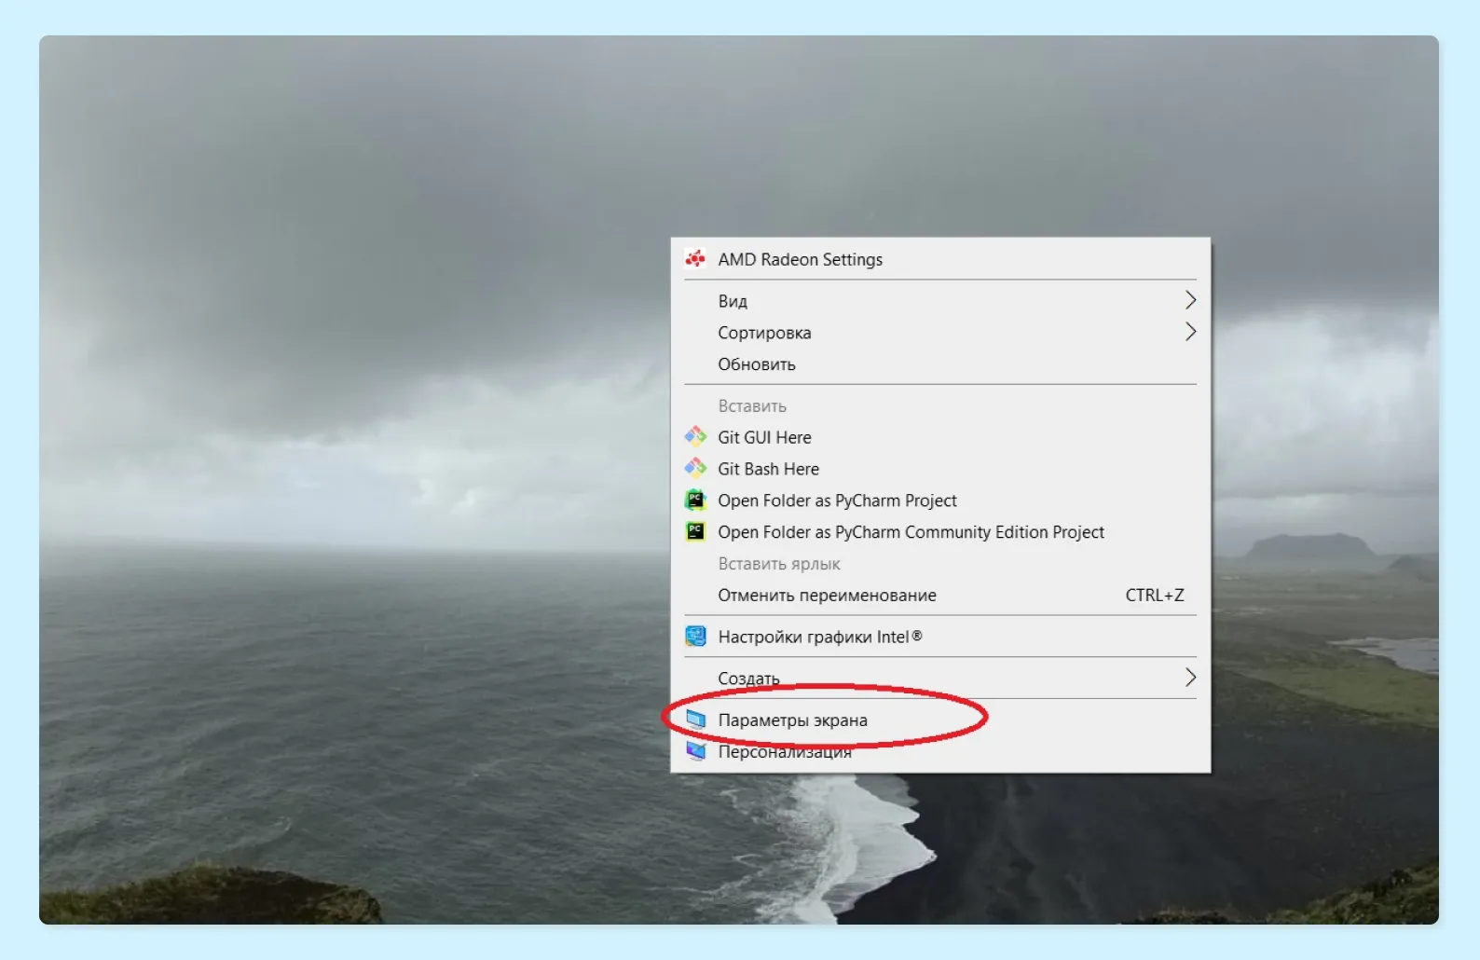Click the CTRL+Z shortcut text

(1155, 596)
